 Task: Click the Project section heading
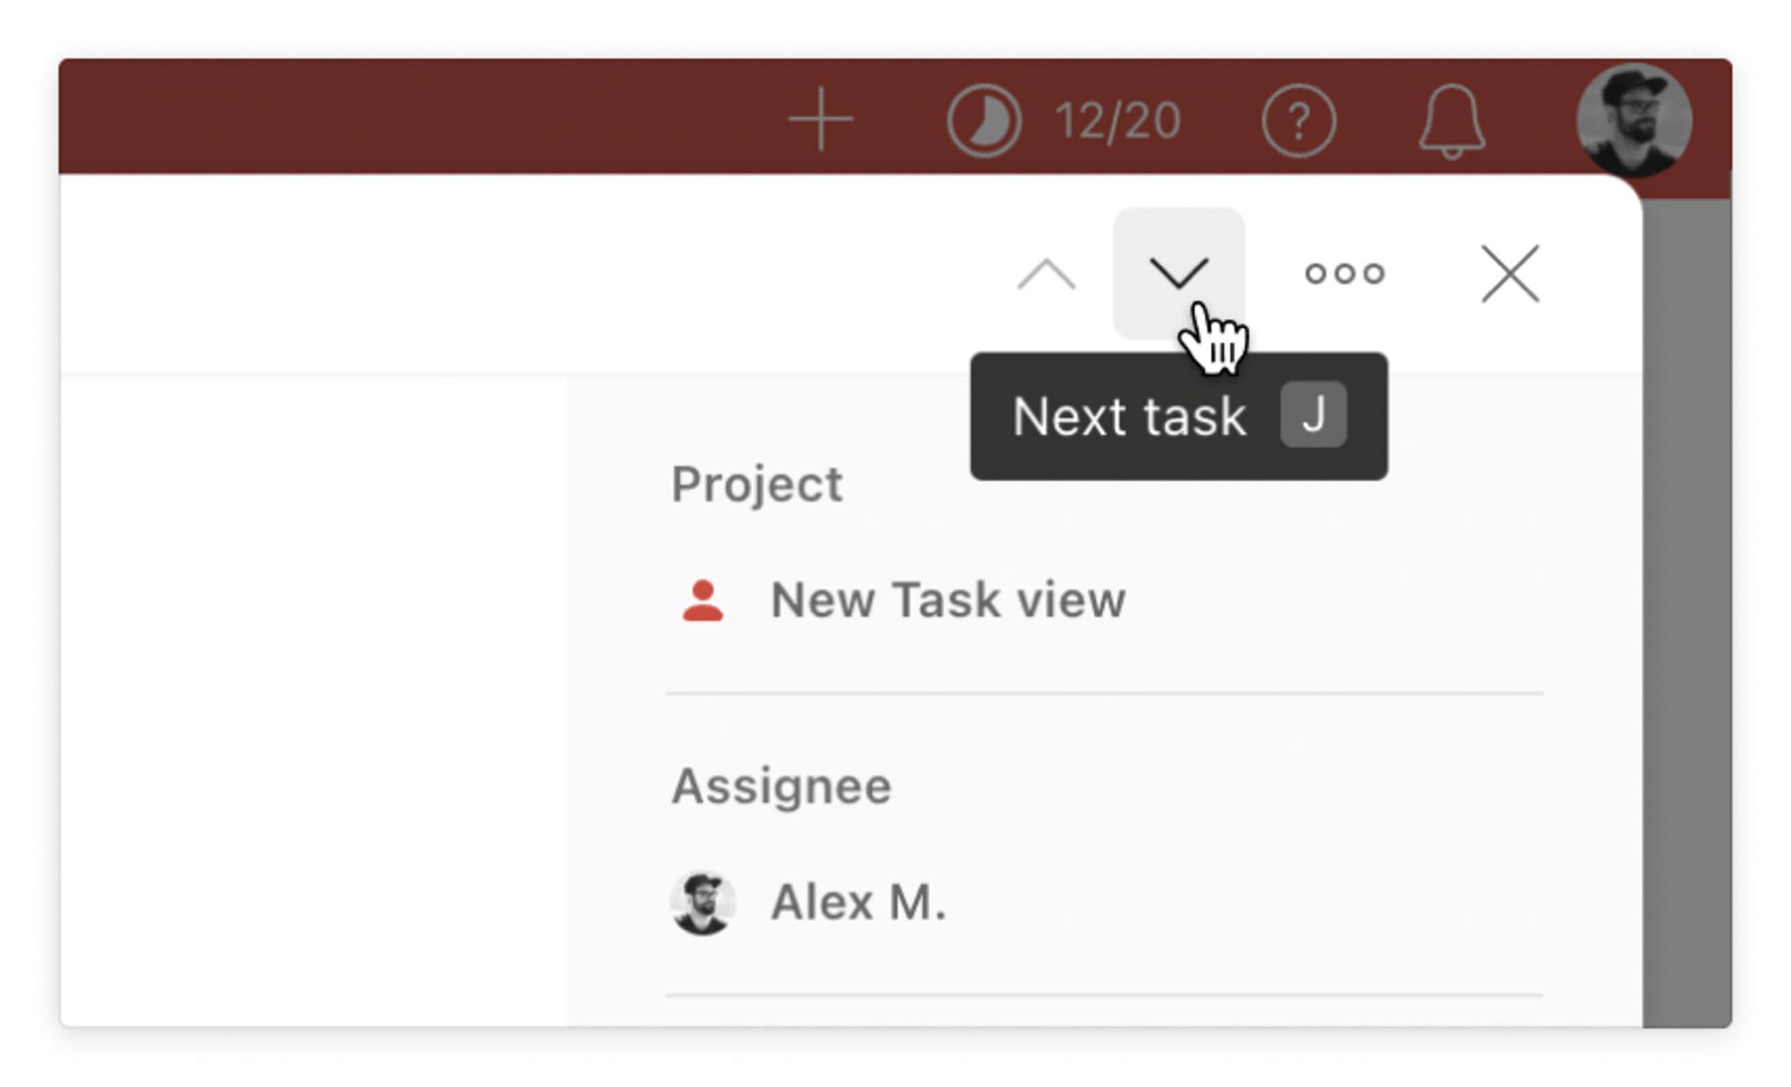[758, 483]
